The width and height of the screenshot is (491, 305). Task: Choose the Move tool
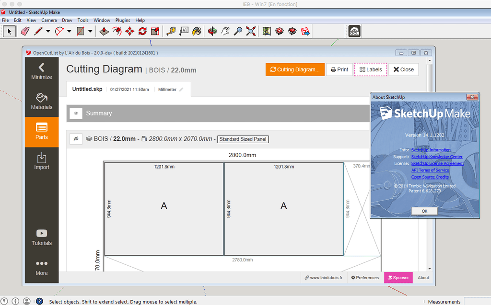(129, 31)
